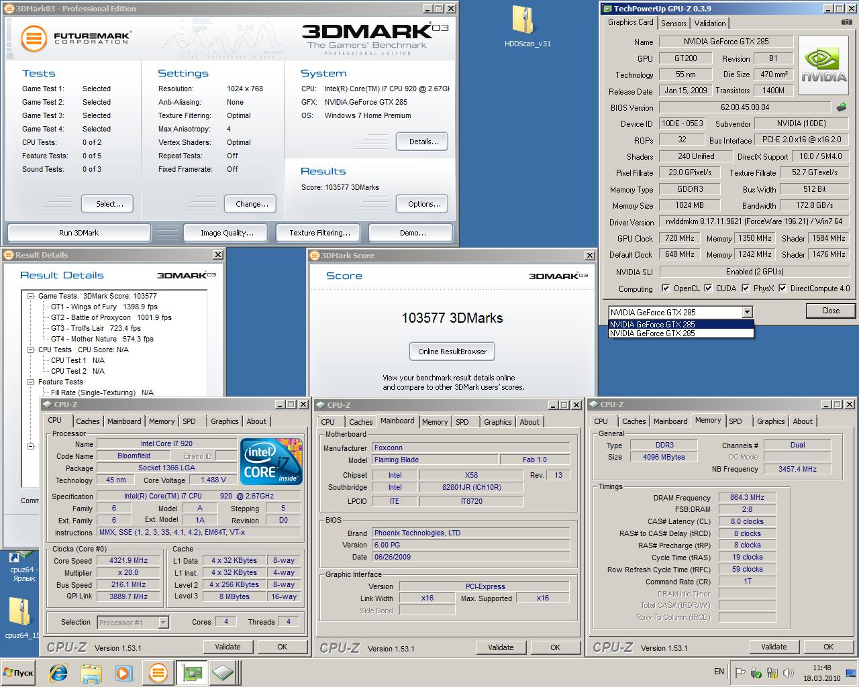Click the Futuremark orange logo

pos(34,38)
